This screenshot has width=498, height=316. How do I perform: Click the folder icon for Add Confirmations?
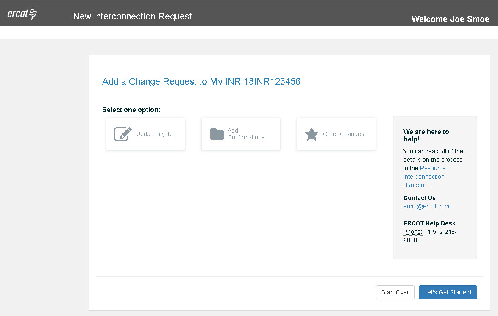point(217,134)
